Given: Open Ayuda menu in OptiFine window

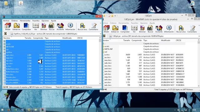Looking at the screenshot, I should (53, 21).
